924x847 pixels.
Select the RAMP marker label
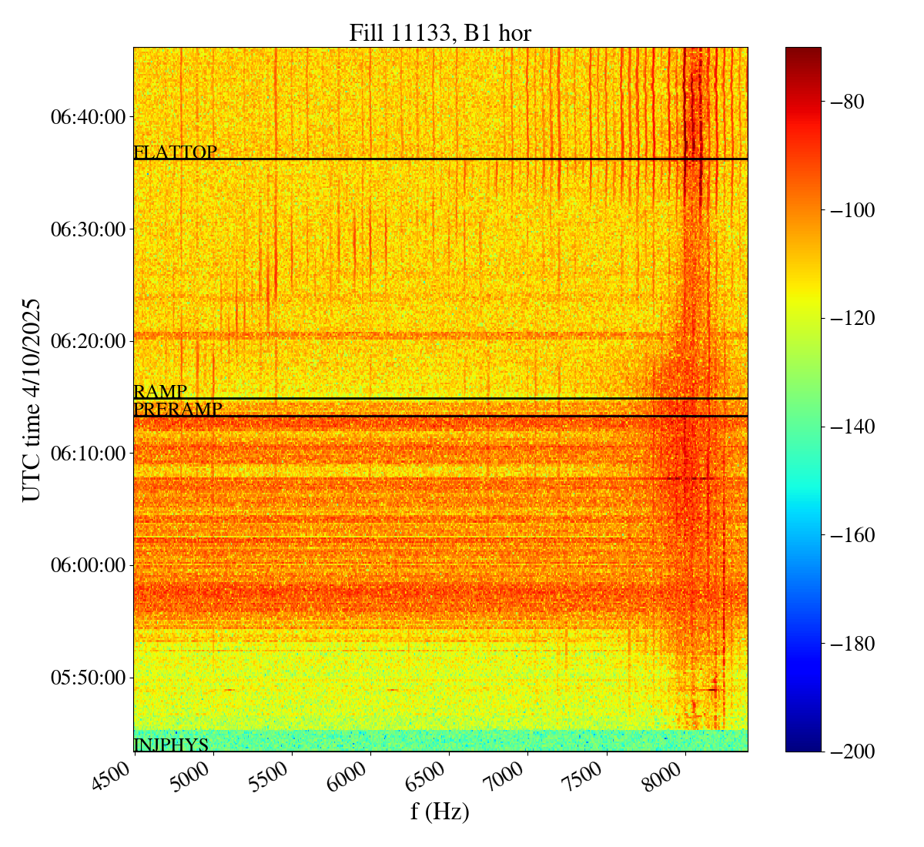pos(160,392)
